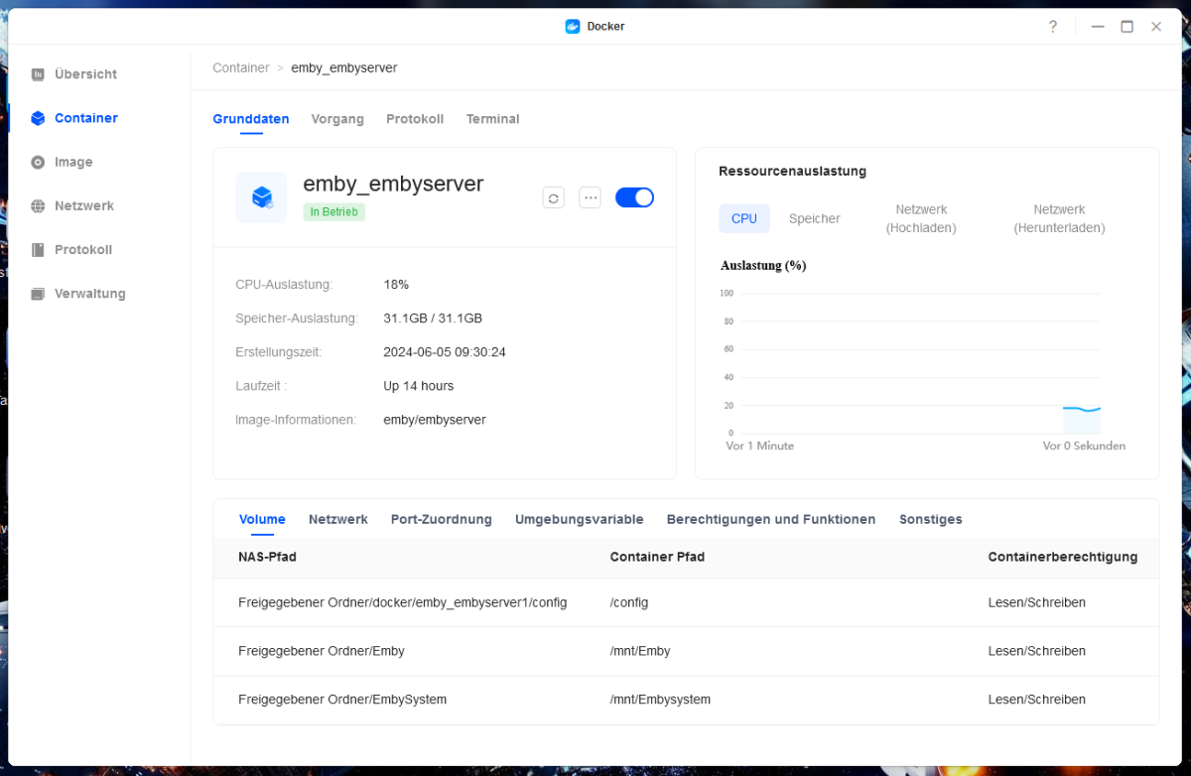Open the help question mark icon
The image size is (1191, 776).
click(1053, 27)
